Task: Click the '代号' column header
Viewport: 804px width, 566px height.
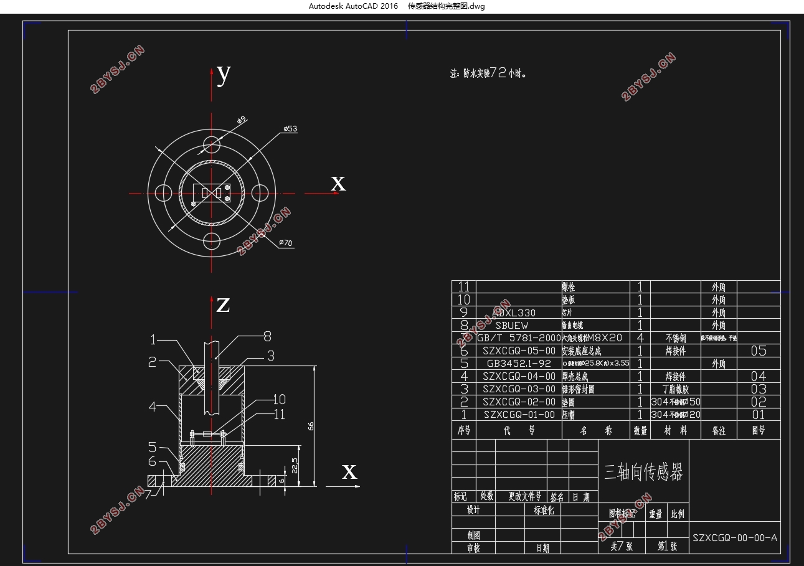Action: point(519,430)
